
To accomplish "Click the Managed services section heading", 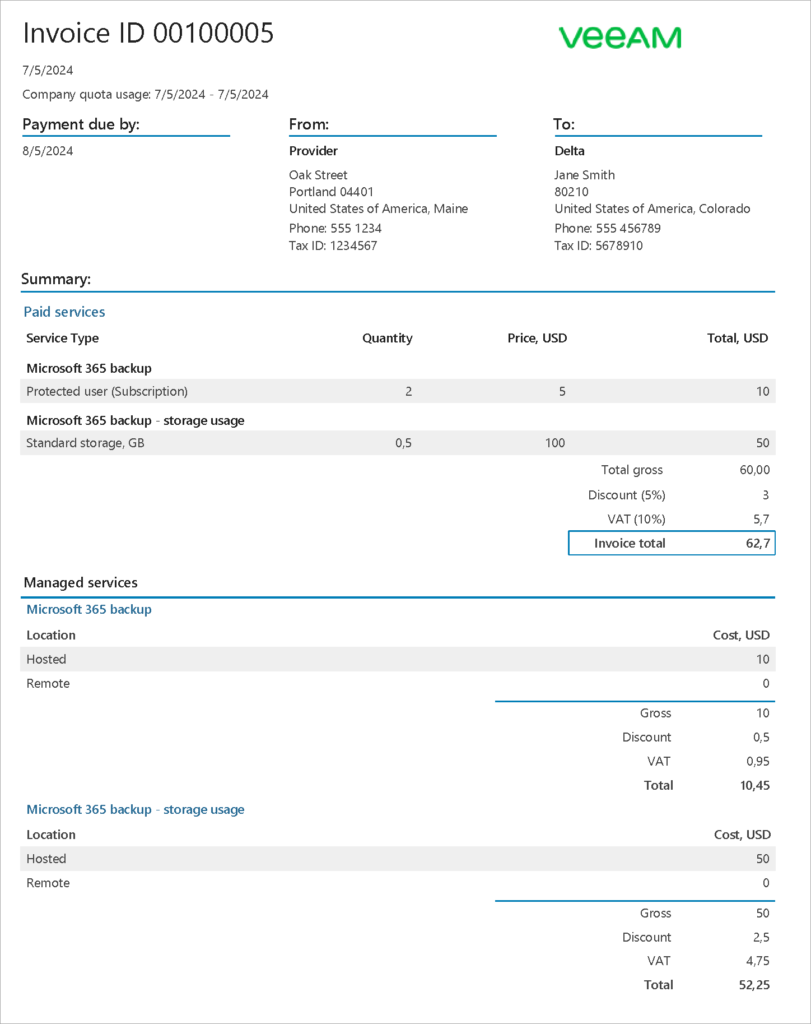I will tap(81, 582).
